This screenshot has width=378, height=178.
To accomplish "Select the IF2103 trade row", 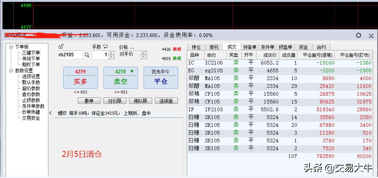I will tap(280, 109).
